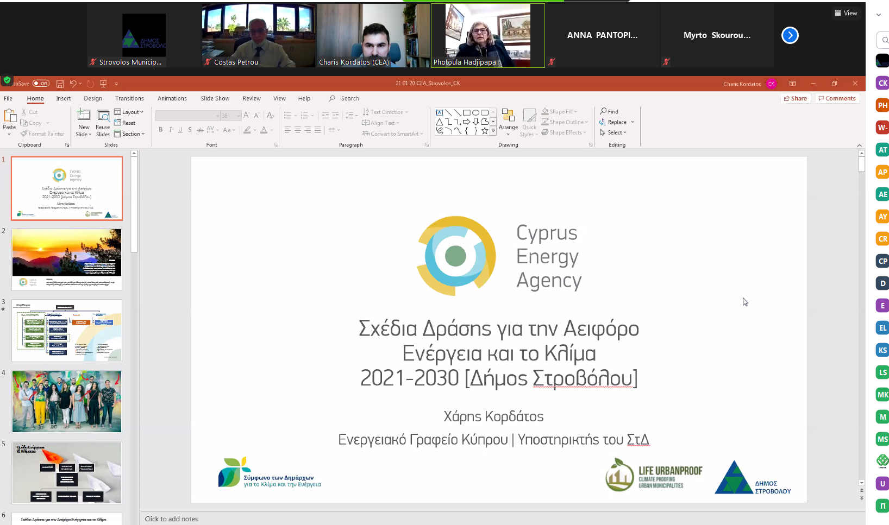The image size is (889, 525).
Task: Select the Isosceles Triangle shape
Action: [440, 122]
